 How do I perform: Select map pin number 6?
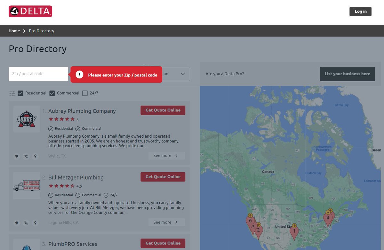[250, 221]
